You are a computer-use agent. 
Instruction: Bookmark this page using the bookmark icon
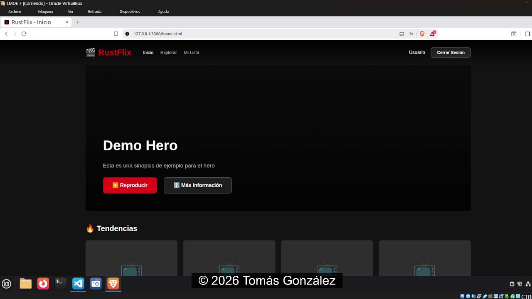point(116,34)
